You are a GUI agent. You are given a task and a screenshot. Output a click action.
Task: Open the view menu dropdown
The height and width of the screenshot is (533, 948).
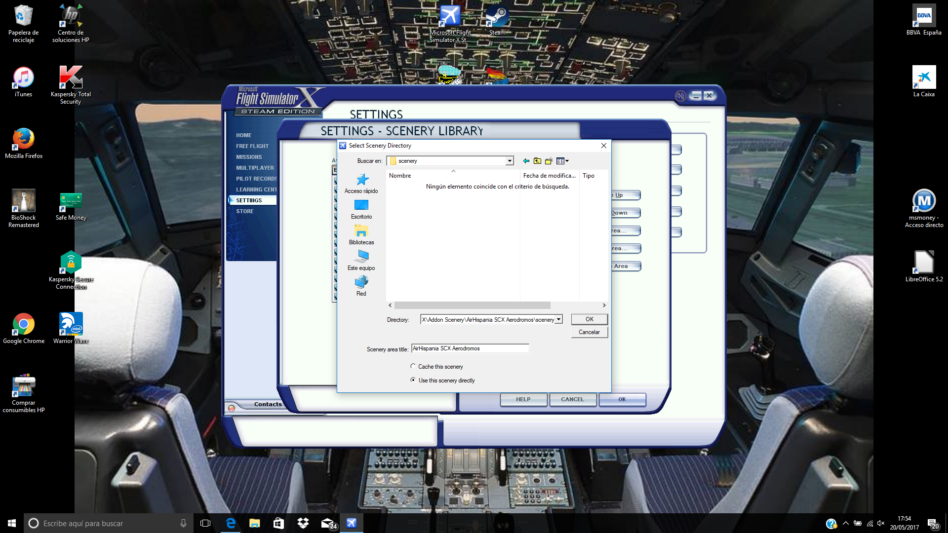562,161
